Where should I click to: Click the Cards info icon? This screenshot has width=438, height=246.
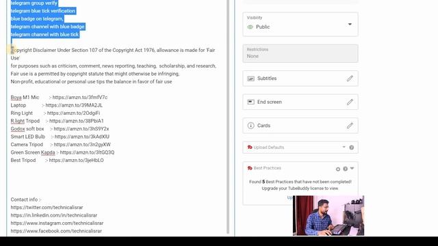click(x=251, y=126)
